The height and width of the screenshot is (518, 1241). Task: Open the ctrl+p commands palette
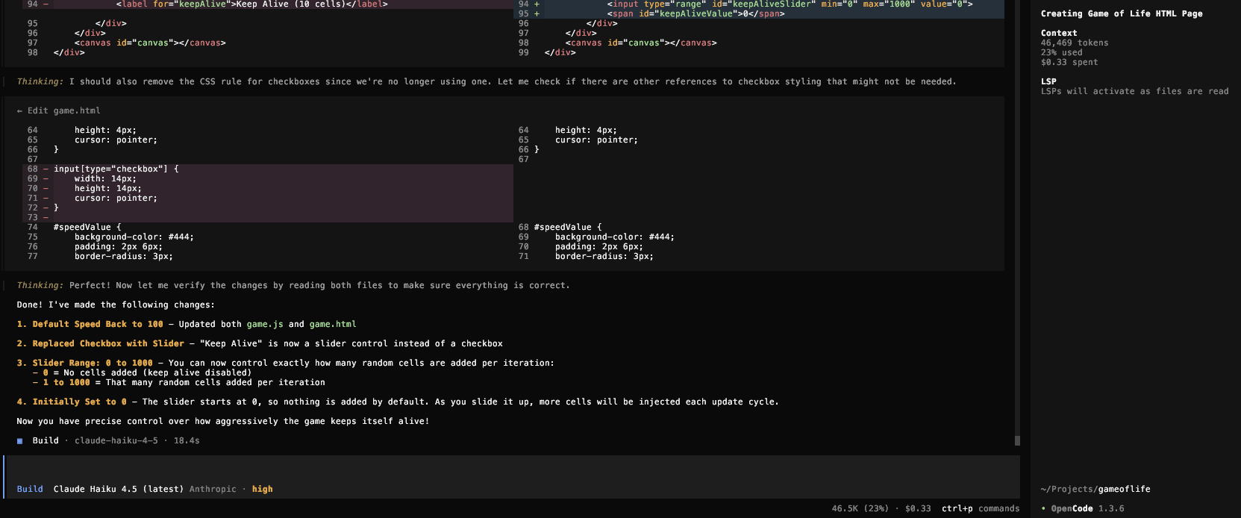[x=980, y=509]
